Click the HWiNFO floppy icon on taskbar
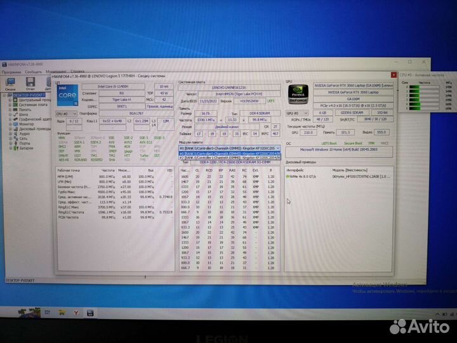 tap(90, 313)
